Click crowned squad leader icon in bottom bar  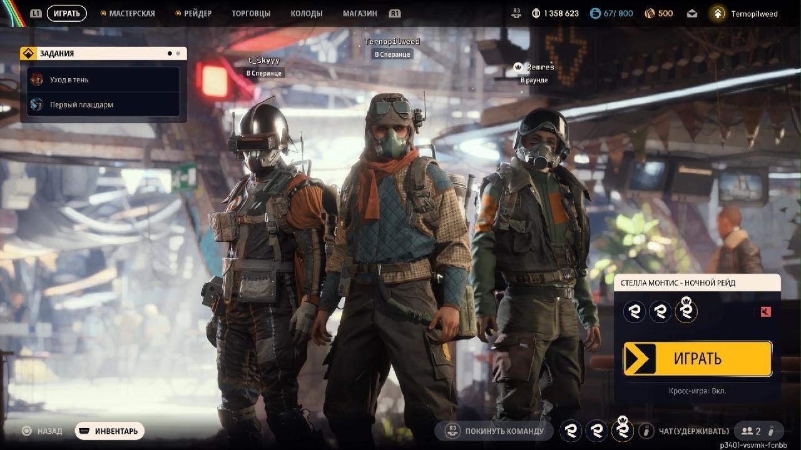[x=623, y=429]
